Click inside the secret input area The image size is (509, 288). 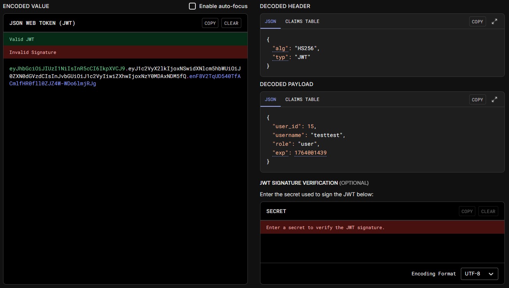382,248
